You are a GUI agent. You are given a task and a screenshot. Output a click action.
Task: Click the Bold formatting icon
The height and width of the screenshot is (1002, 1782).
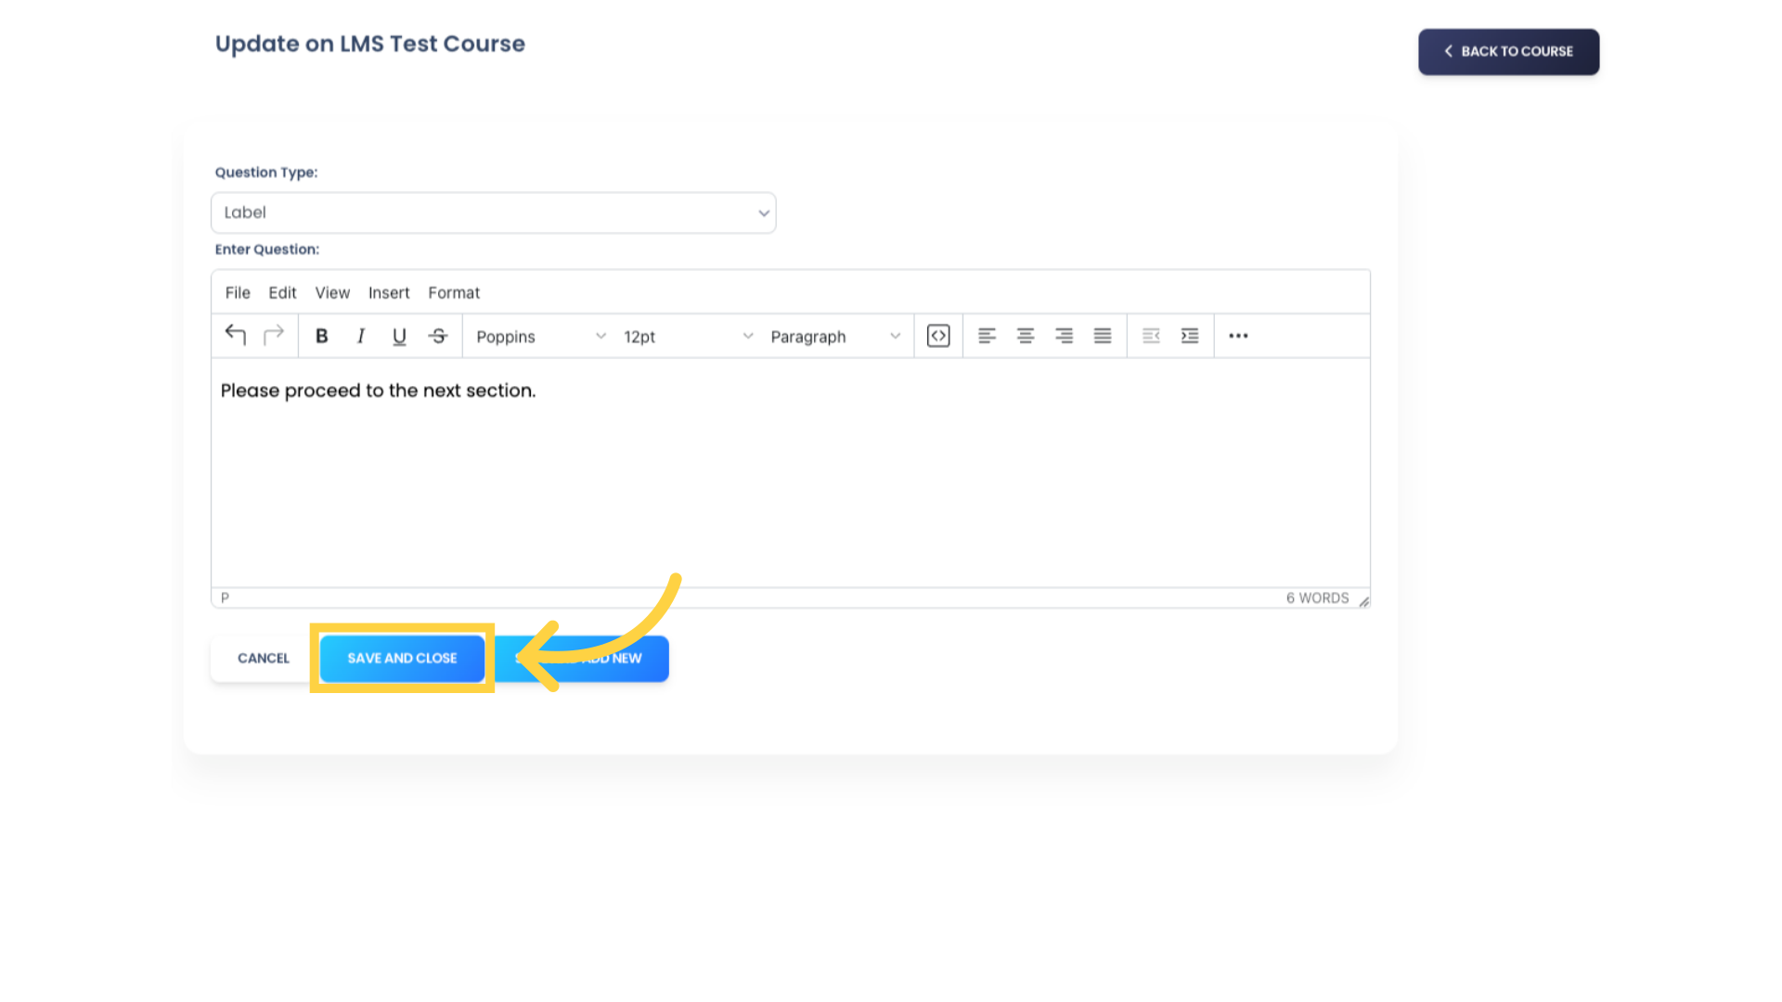point(320,335)
